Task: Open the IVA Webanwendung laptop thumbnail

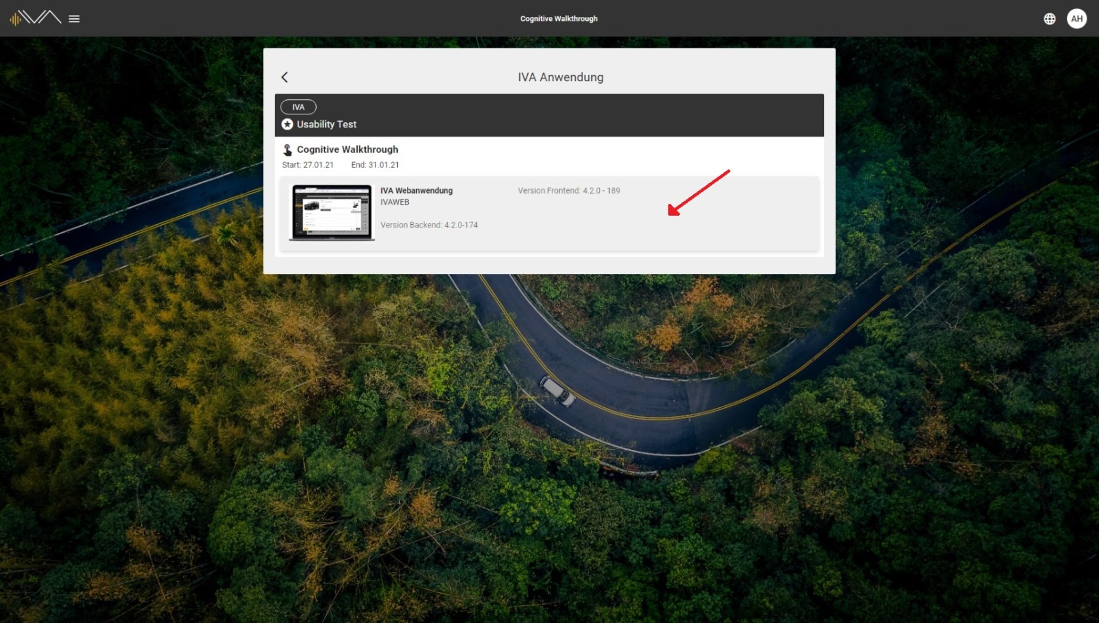Action: coord(332,212)
